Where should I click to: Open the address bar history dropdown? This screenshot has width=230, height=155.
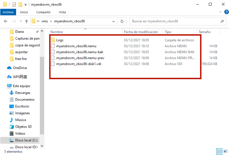[x=114, y=21]
